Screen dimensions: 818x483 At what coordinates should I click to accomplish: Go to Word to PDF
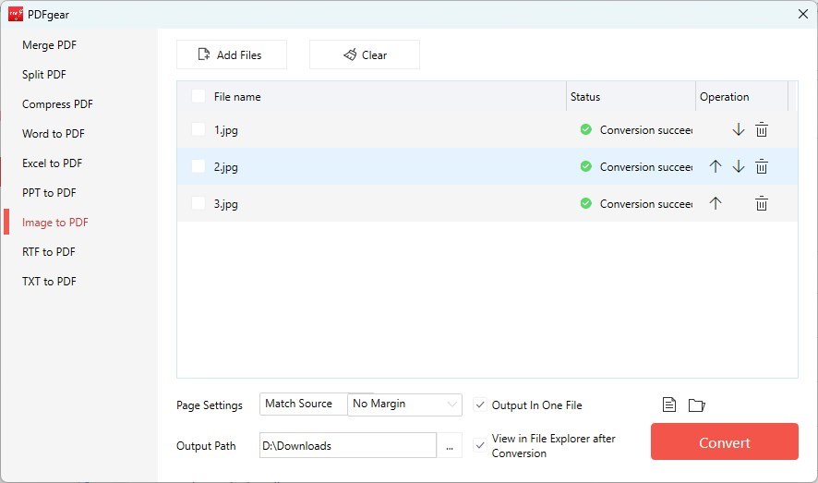pos(54,134)
